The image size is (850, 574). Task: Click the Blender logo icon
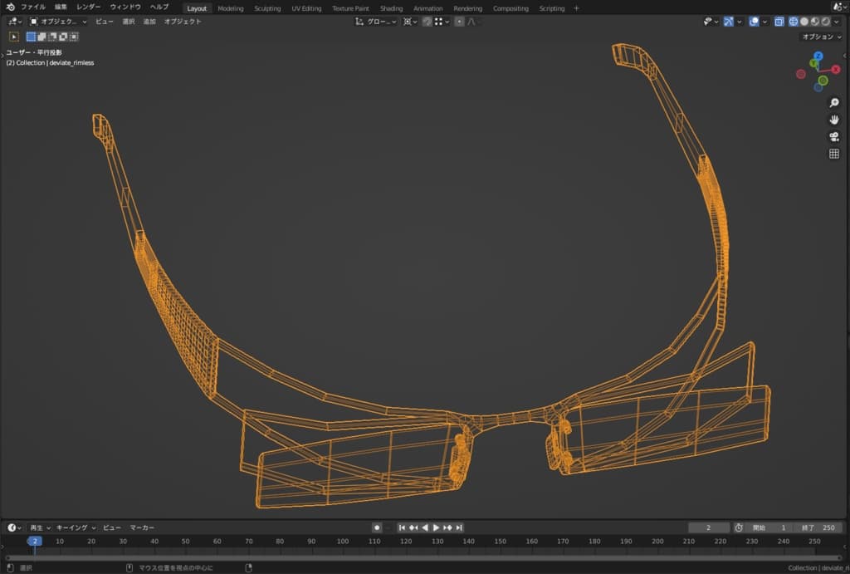click(10, 7)
